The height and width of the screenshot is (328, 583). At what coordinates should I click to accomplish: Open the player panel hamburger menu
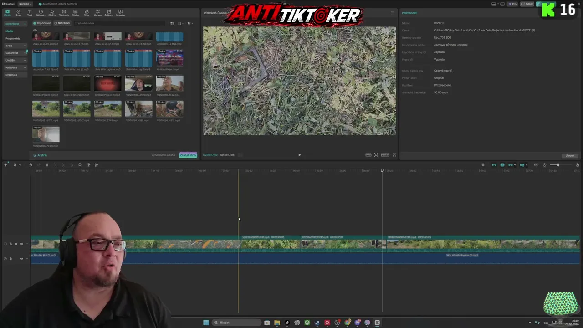[x=393, y=13]
